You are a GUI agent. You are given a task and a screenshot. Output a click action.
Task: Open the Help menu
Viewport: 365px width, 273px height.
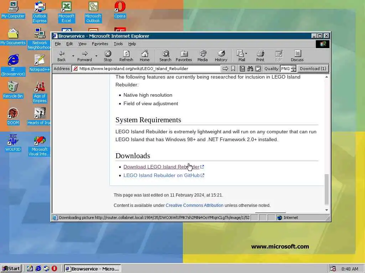pyautogui.click(x=132, y=44)
